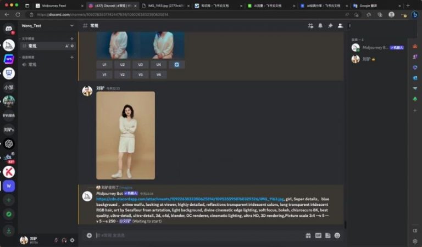Toggle microphone mute in user panel
This screenshot has width=422, height=247.
55,240
